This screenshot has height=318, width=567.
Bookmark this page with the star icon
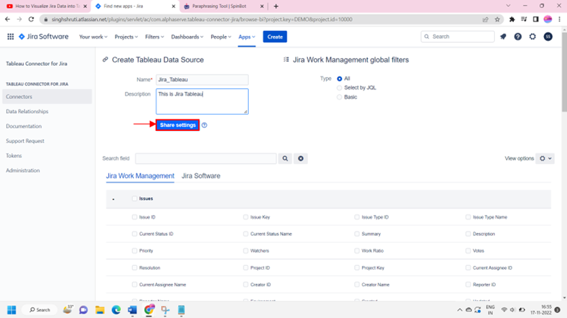click(x=497, y=20)
